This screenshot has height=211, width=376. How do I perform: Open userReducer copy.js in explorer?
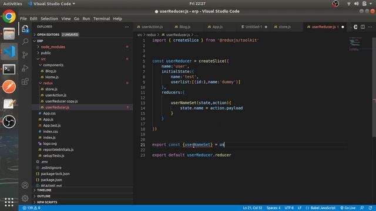point(82,101)
